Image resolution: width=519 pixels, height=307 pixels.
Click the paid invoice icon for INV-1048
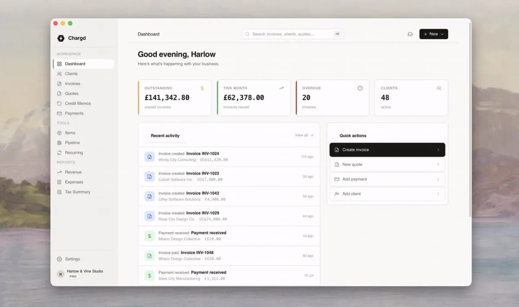point(149,256)
